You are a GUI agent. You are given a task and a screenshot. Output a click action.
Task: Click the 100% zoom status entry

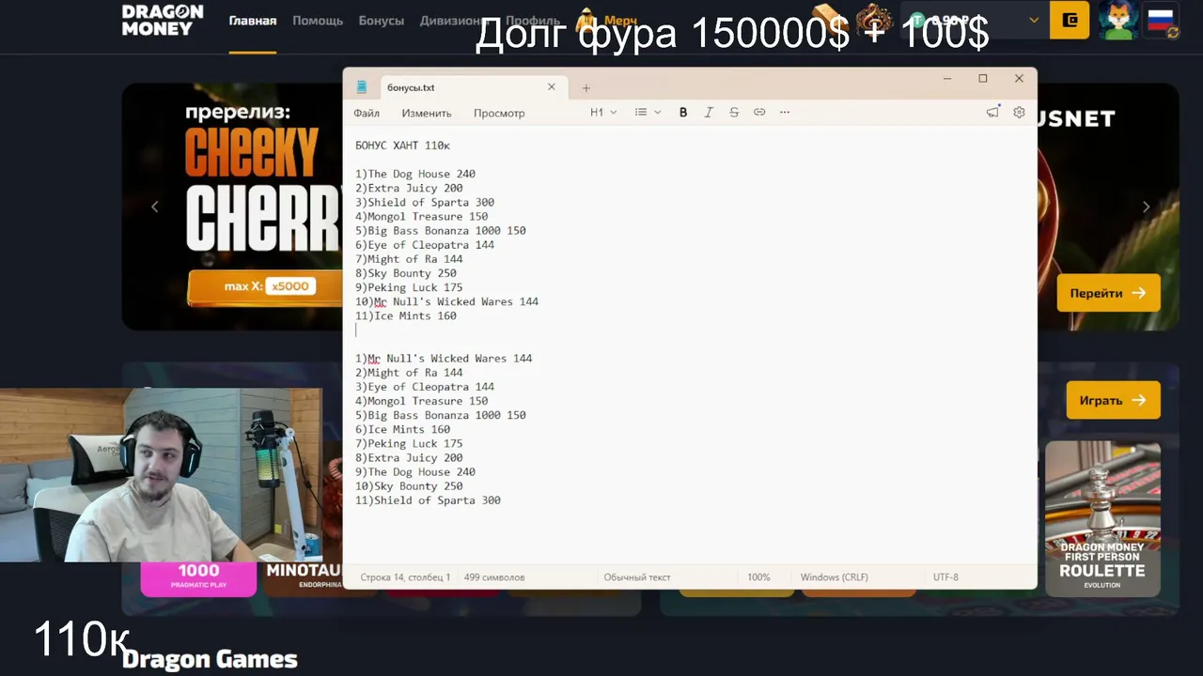click(758, 577)
